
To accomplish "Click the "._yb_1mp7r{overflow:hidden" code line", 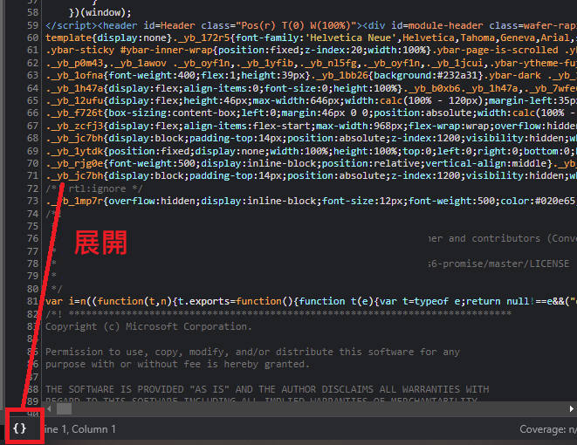I will tap(311, 201).
